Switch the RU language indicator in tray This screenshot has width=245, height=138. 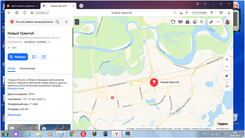coord(203,134)
